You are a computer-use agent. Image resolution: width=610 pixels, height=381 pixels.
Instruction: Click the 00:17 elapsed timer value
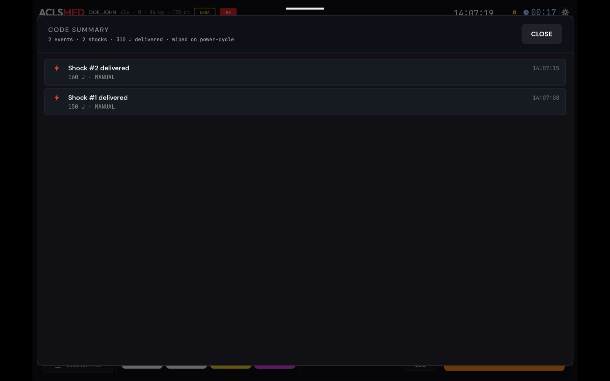point(544,12)
